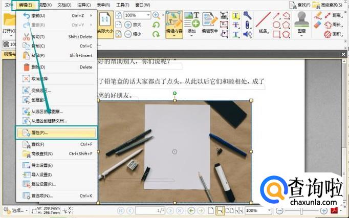Choose 剪切(T) from the Edit menu
The image size is (349, 218).
(57, 36)
